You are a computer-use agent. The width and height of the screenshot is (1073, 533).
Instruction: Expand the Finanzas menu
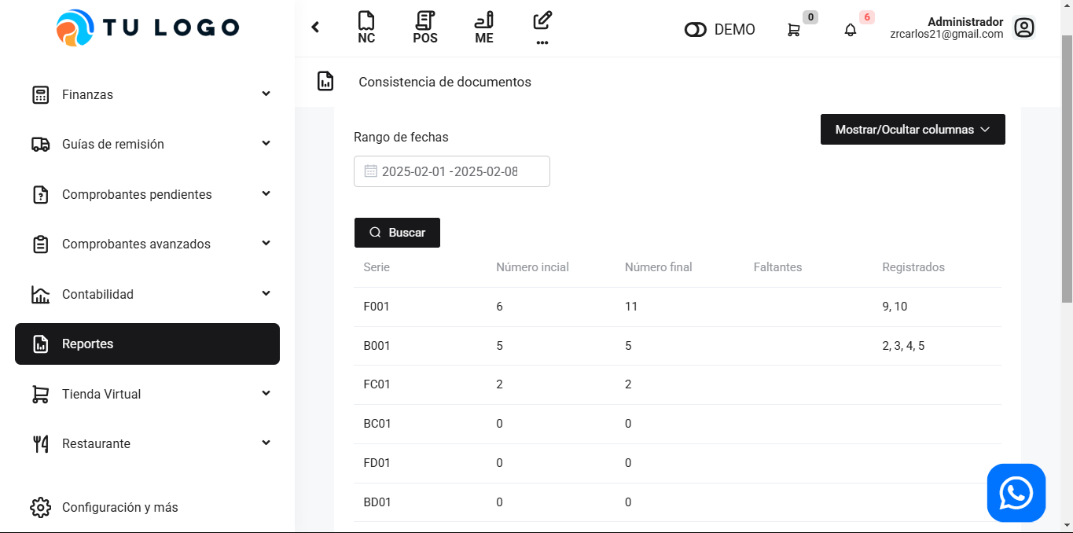[x=147, y=94]
